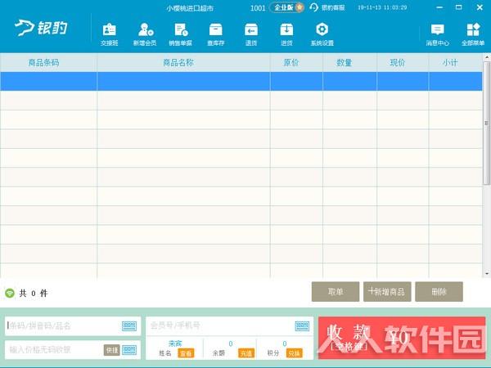Click the 共 0 件 item count
The height and width of the screenshot is (368, 491).
click(34, 294)
